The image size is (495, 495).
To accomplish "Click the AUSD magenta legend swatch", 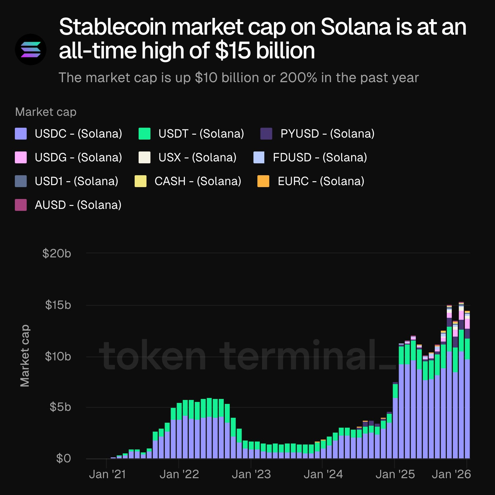I will pos(21,205).
